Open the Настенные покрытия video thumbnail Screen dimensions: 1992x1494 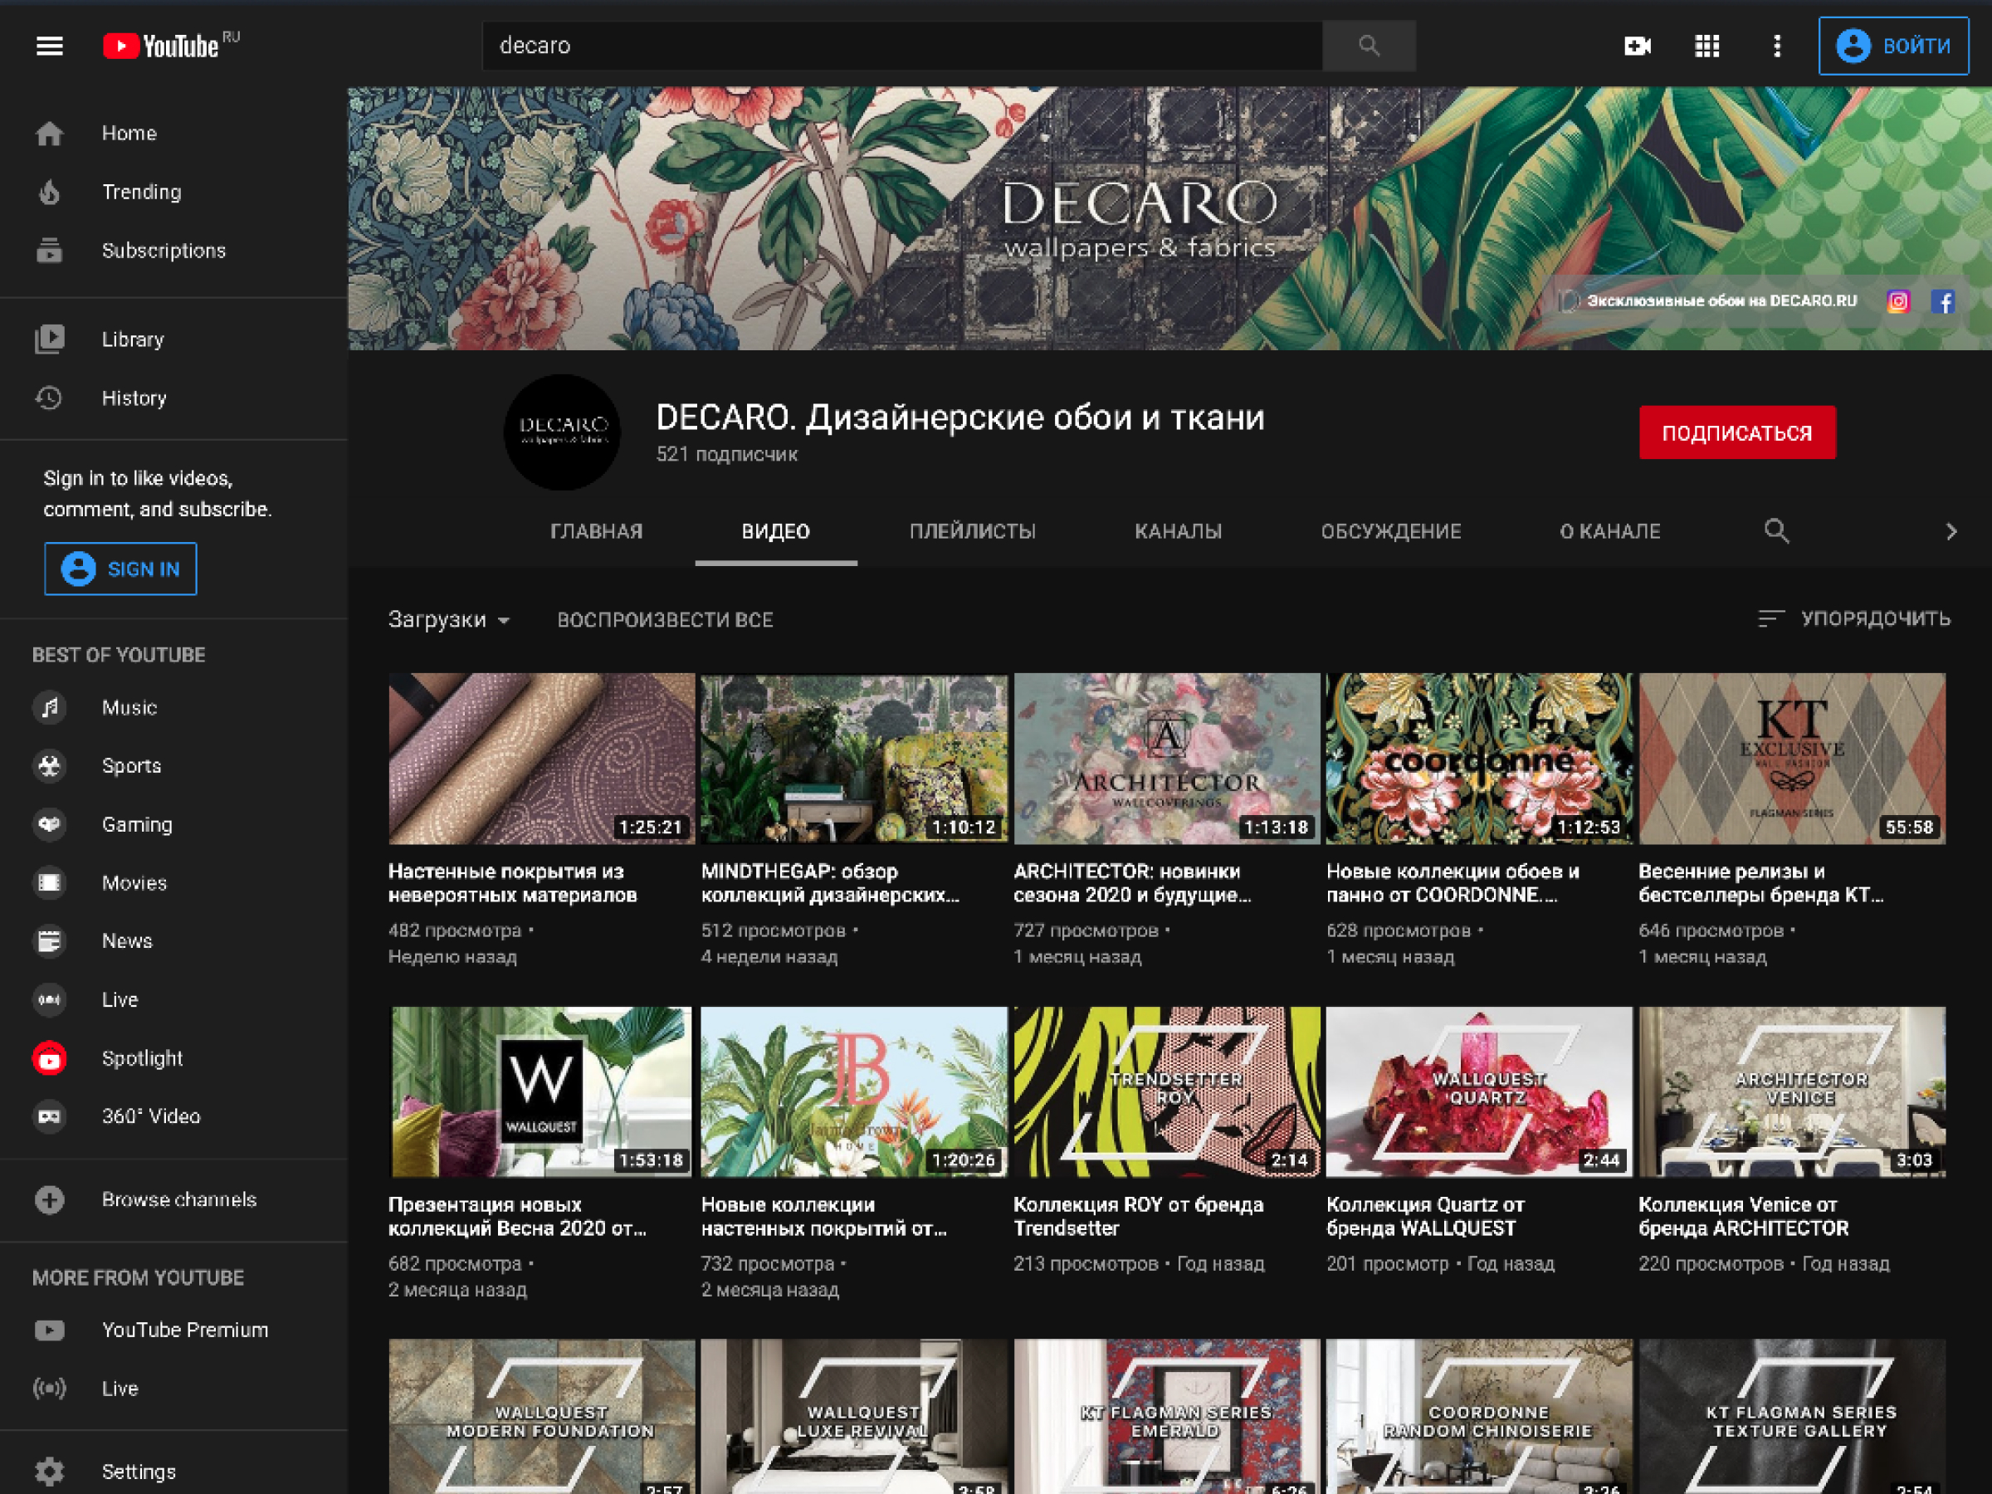[541, 759]
